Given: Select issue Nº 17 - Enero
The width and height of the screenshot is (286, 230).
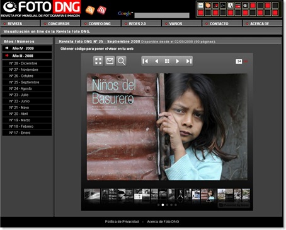Looking at the screenshot, I should tap(27, 133).
